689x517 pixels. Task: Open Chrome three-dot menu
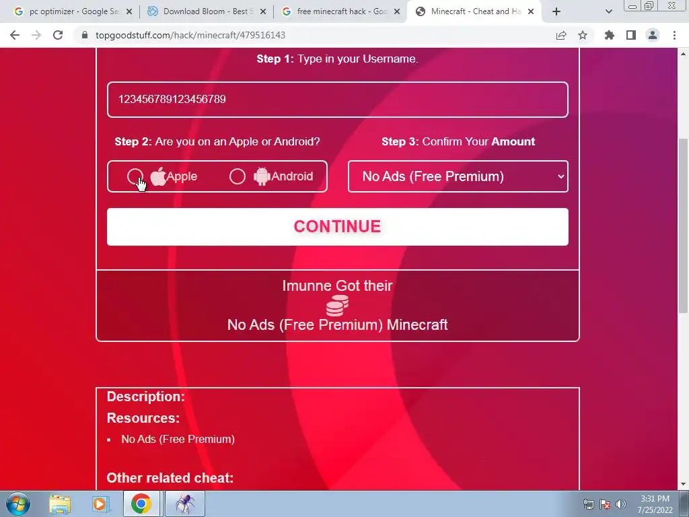(x=674, y=35)
